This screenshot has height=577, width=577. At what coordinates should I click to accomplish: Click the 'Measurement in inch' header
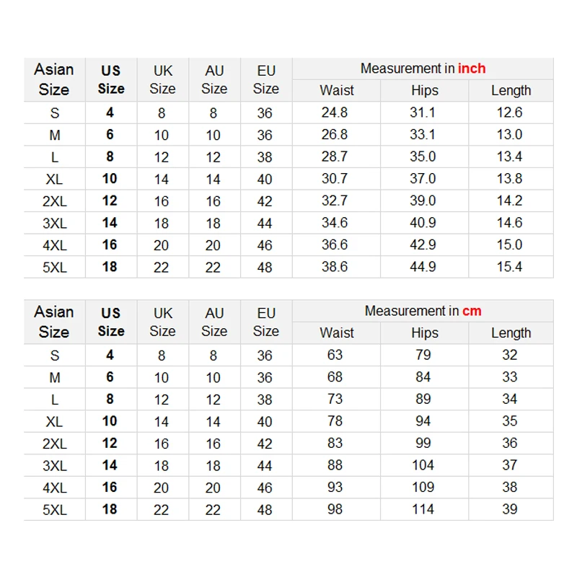(423, 69)
